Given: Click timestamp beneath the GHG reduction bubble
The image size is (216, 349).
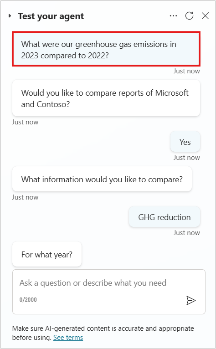Looking at the screenshot, I should pyautogui.click(x=186, y=233).
